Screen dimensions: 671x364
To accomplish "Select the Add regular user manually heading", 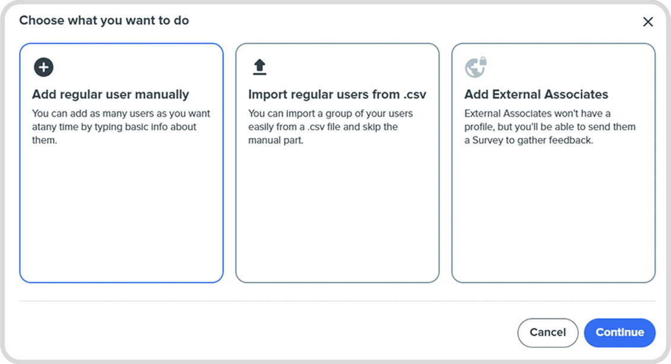I will tap(110, 94).
